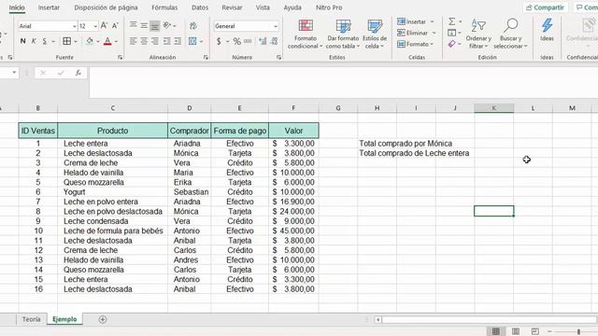This screenshot has height=336, width=598.
Task: Apply accounting currency format
Action: point(219,41)
